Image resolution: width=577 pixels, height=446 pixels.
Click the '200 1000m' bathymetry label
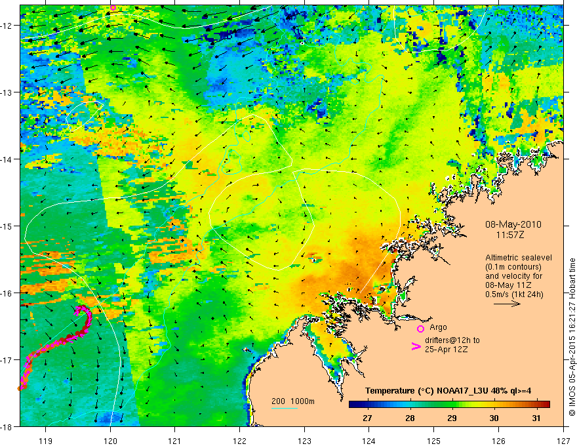point(293,401)
